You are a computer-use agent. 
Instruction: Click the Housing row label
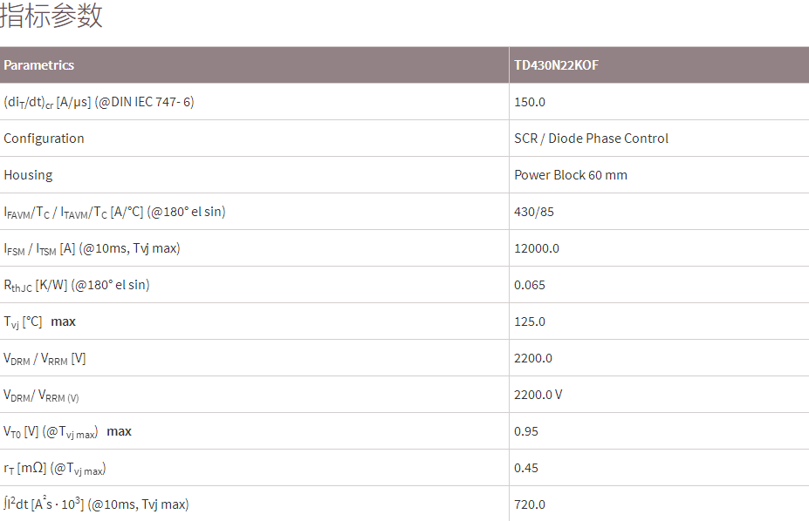[28, 175]
